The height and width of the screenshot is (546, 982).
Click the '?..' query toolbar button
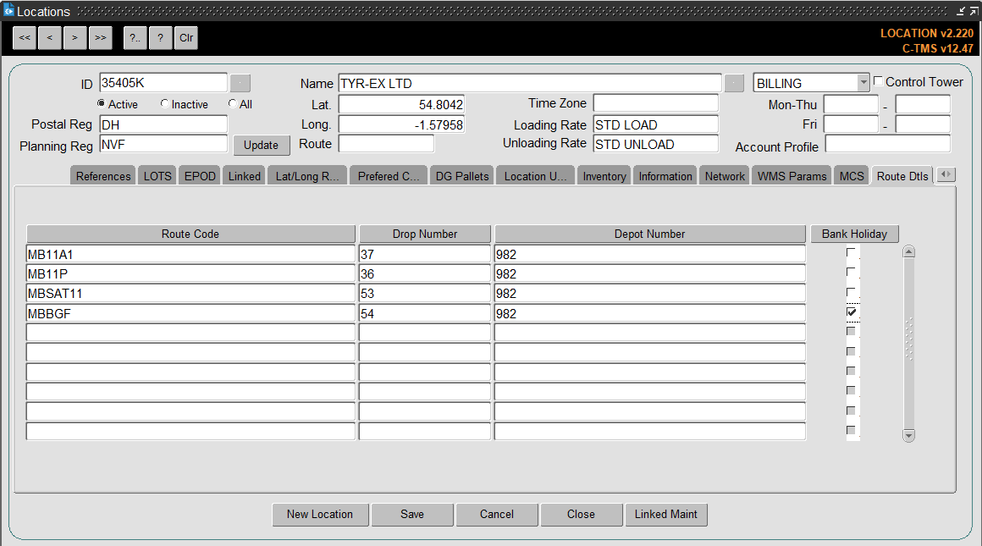135,38
